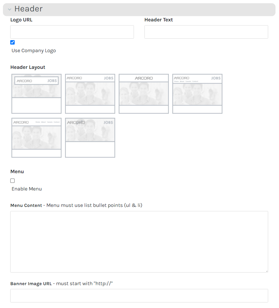Click the Header section title bar
Image resolution: width=279 pixels, height=308 pixels.
coord(139,9)
